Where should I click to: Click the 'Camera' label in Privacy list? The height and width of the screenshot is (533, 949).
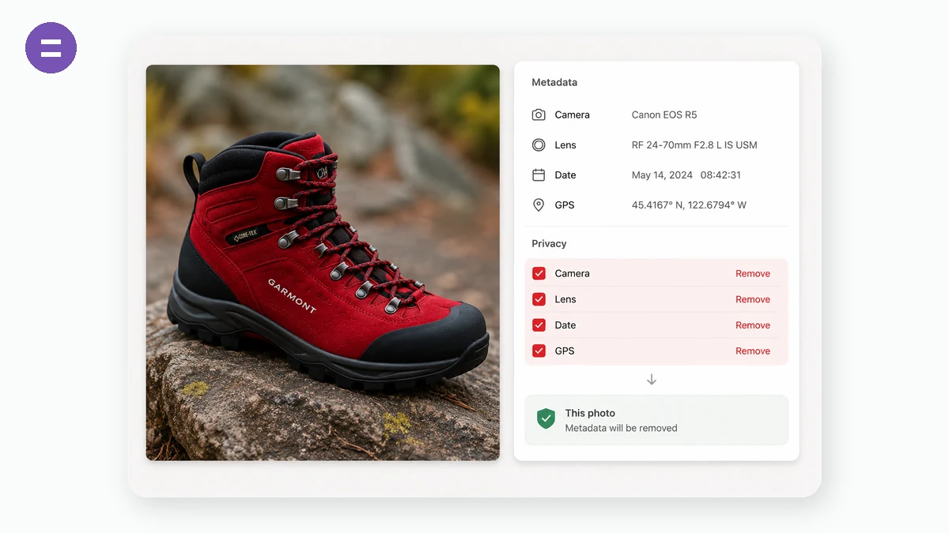tap(573, 273)
